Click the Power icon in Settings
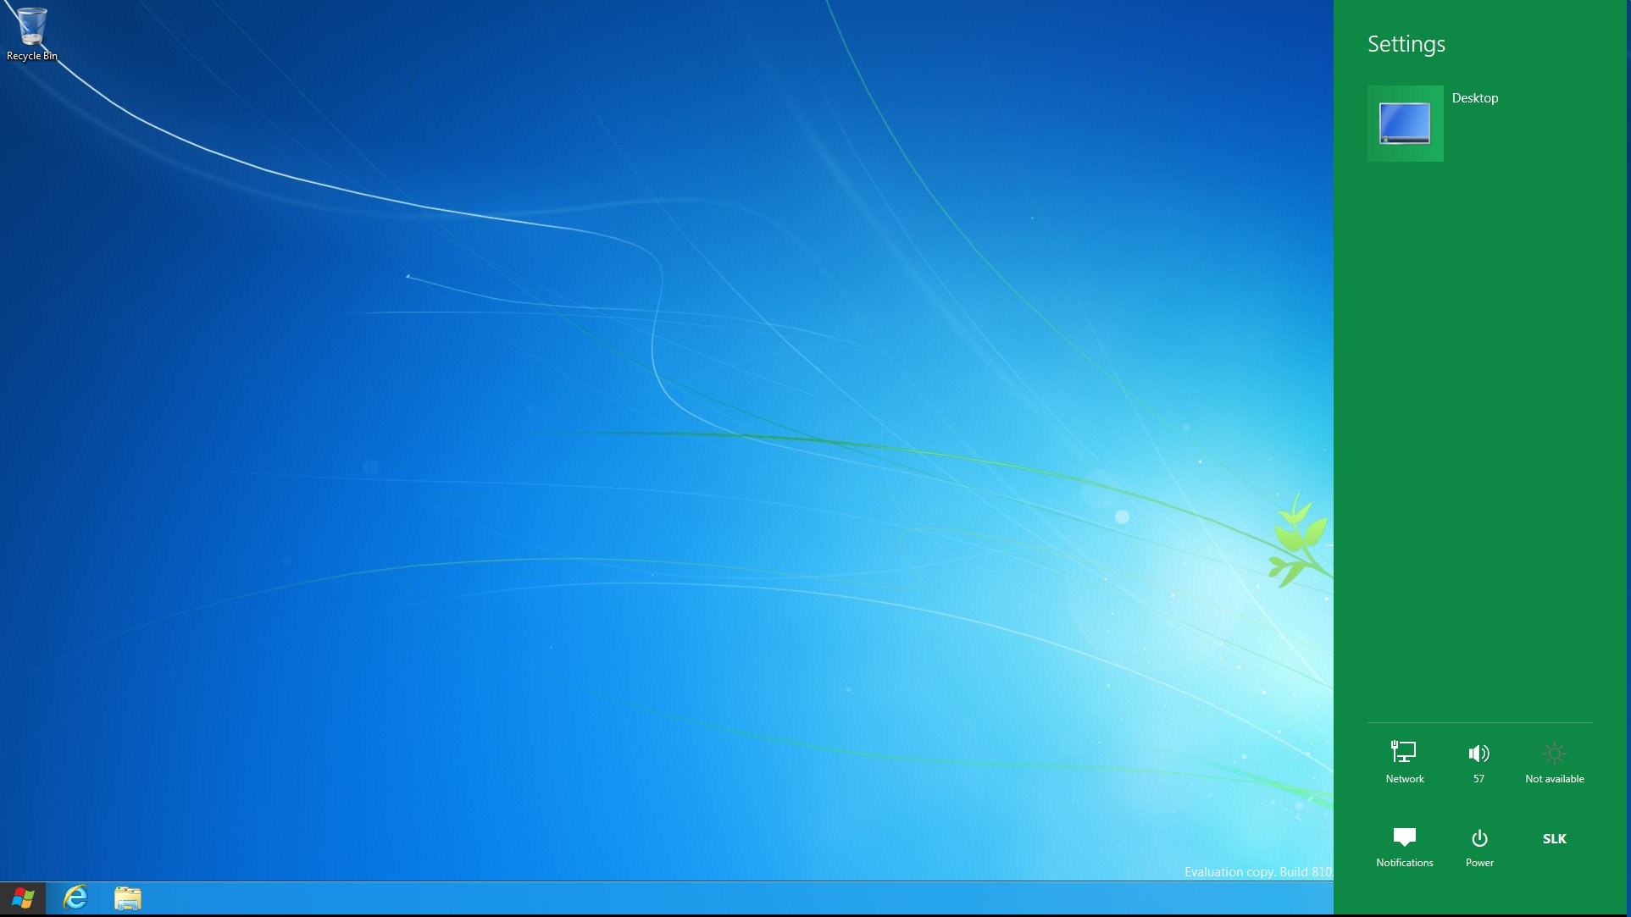The width and height of the screenshot is (1631, 917). [1478, 837]
